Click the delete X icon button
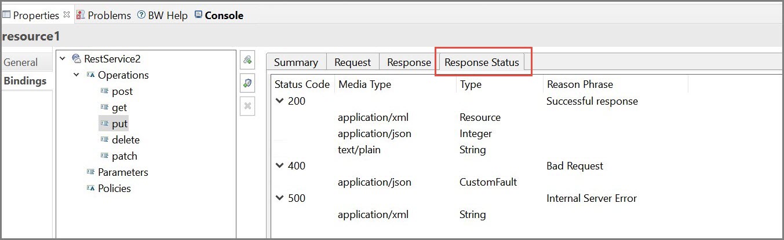The height and width of the screenshot is (240, 784). point(247,106)
